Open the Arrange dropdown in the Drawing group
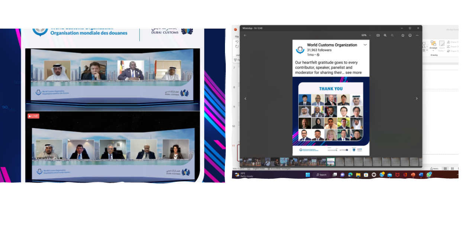Image resolution: width=463 pixels, height=231 pixels. [x=433, y=45]
